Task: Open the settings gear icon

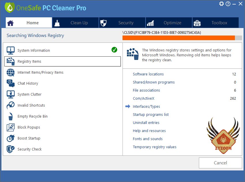Action: click(221, 4)
